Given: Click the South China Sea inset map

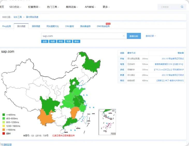Looking at the screenshot, I should (107, 122).
